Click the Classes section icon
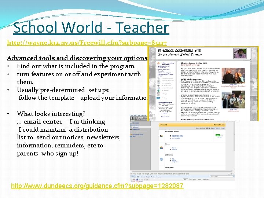Viewport: 264px width, 198px height. pos(161,148)
